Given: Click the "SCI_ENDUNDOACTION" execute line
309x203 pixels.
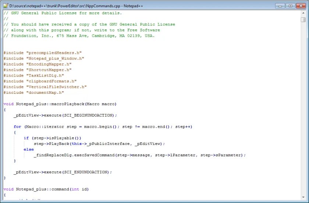Looking at the screenshot, I should point(63,172).
